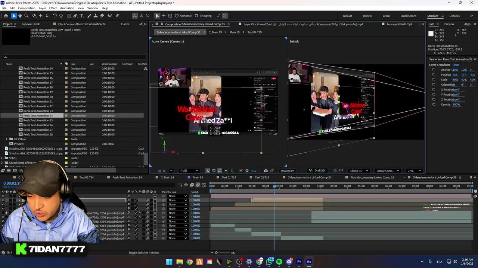
Task: Open the Active Camera view dropdown
Action: (388, 170)
